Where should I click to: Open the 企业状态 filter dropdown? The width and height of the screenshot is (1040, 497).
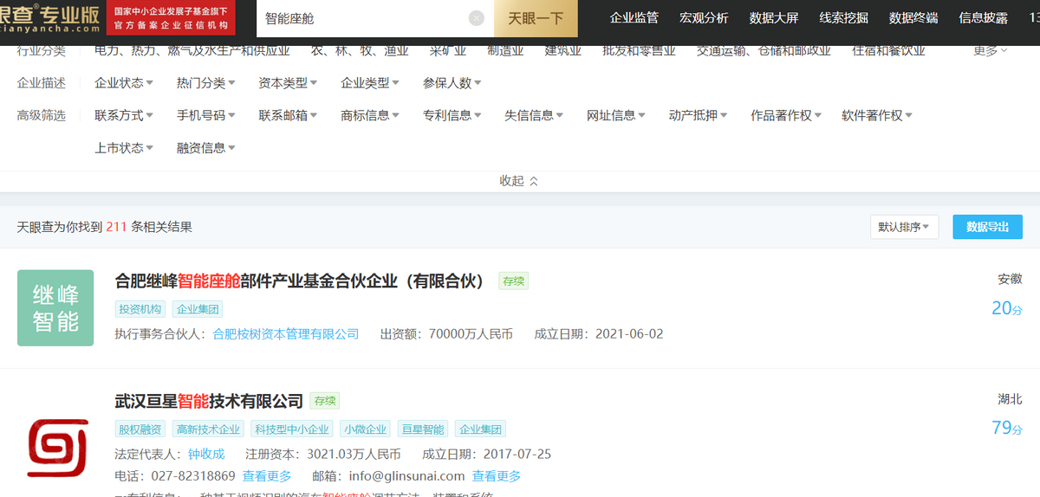(123, 83)
